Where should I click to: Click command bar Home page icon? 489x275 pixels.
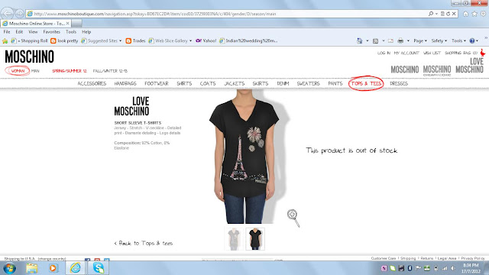[360, 40]
